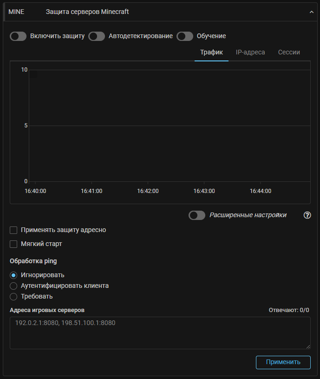Enable the Включить защиту switch
Screen dimensions: 320x379
point(18,36)
